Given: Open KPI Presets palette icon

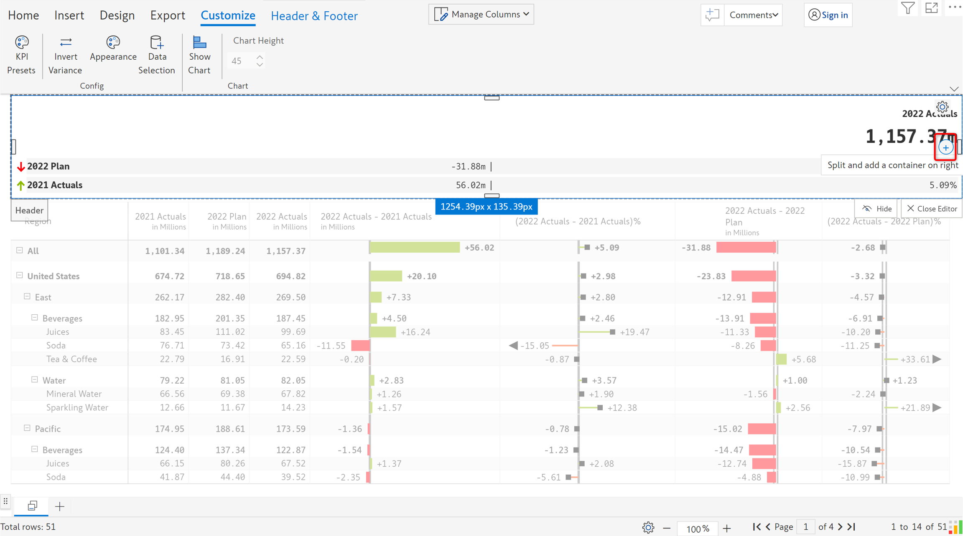Looking at the screenshot, I should pos(22,43).
